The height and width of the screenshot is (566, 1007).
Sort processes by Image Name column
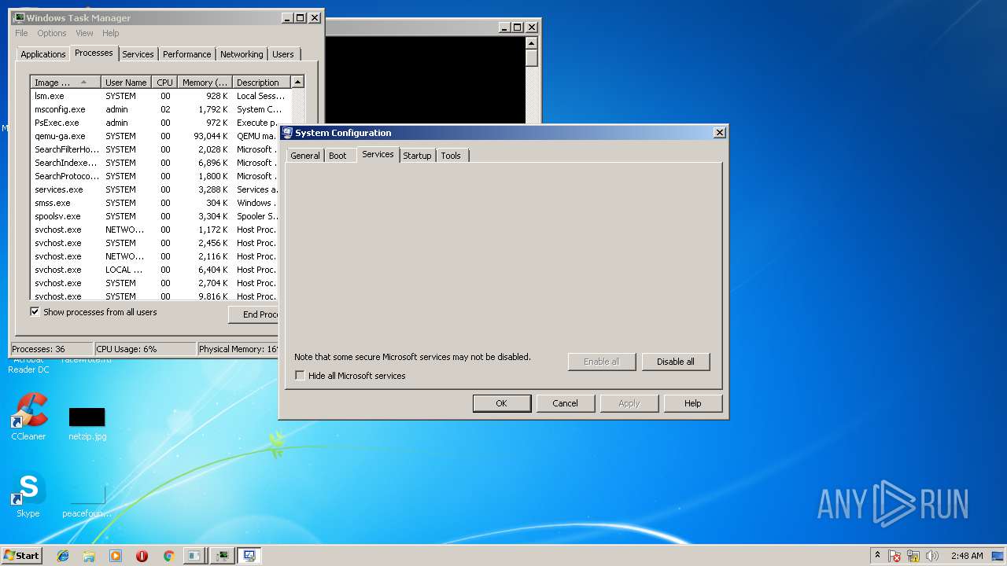pyautogui.click(x=66, y=83)
